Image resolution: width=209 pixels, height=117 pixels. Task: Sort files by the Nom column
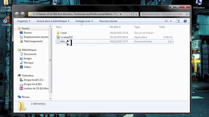tap(59, 27)
